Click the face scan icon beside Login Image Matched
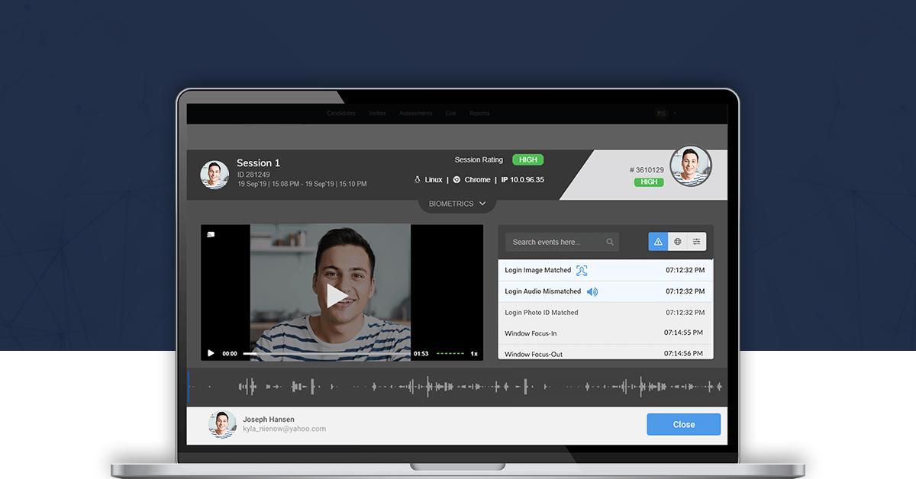916x479 pixels. [582, 271]
